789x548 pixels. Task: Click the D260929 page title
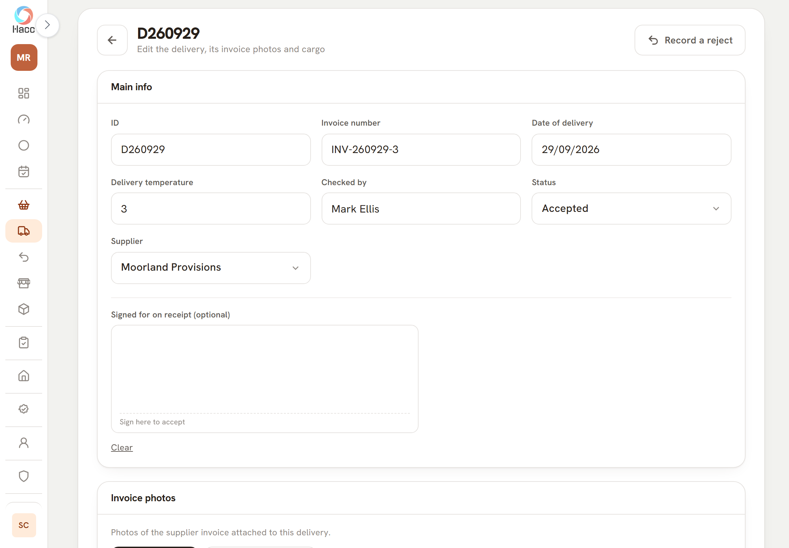(x=168, y=33)
